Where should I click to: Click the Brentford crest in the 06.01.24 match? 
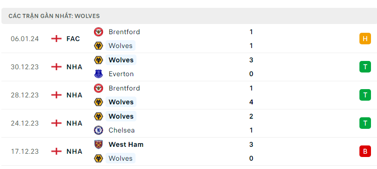99,32
